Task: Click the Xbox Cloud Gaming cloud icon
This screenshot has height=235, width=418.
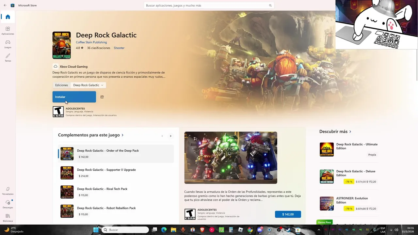Action: tap(56, 66)
